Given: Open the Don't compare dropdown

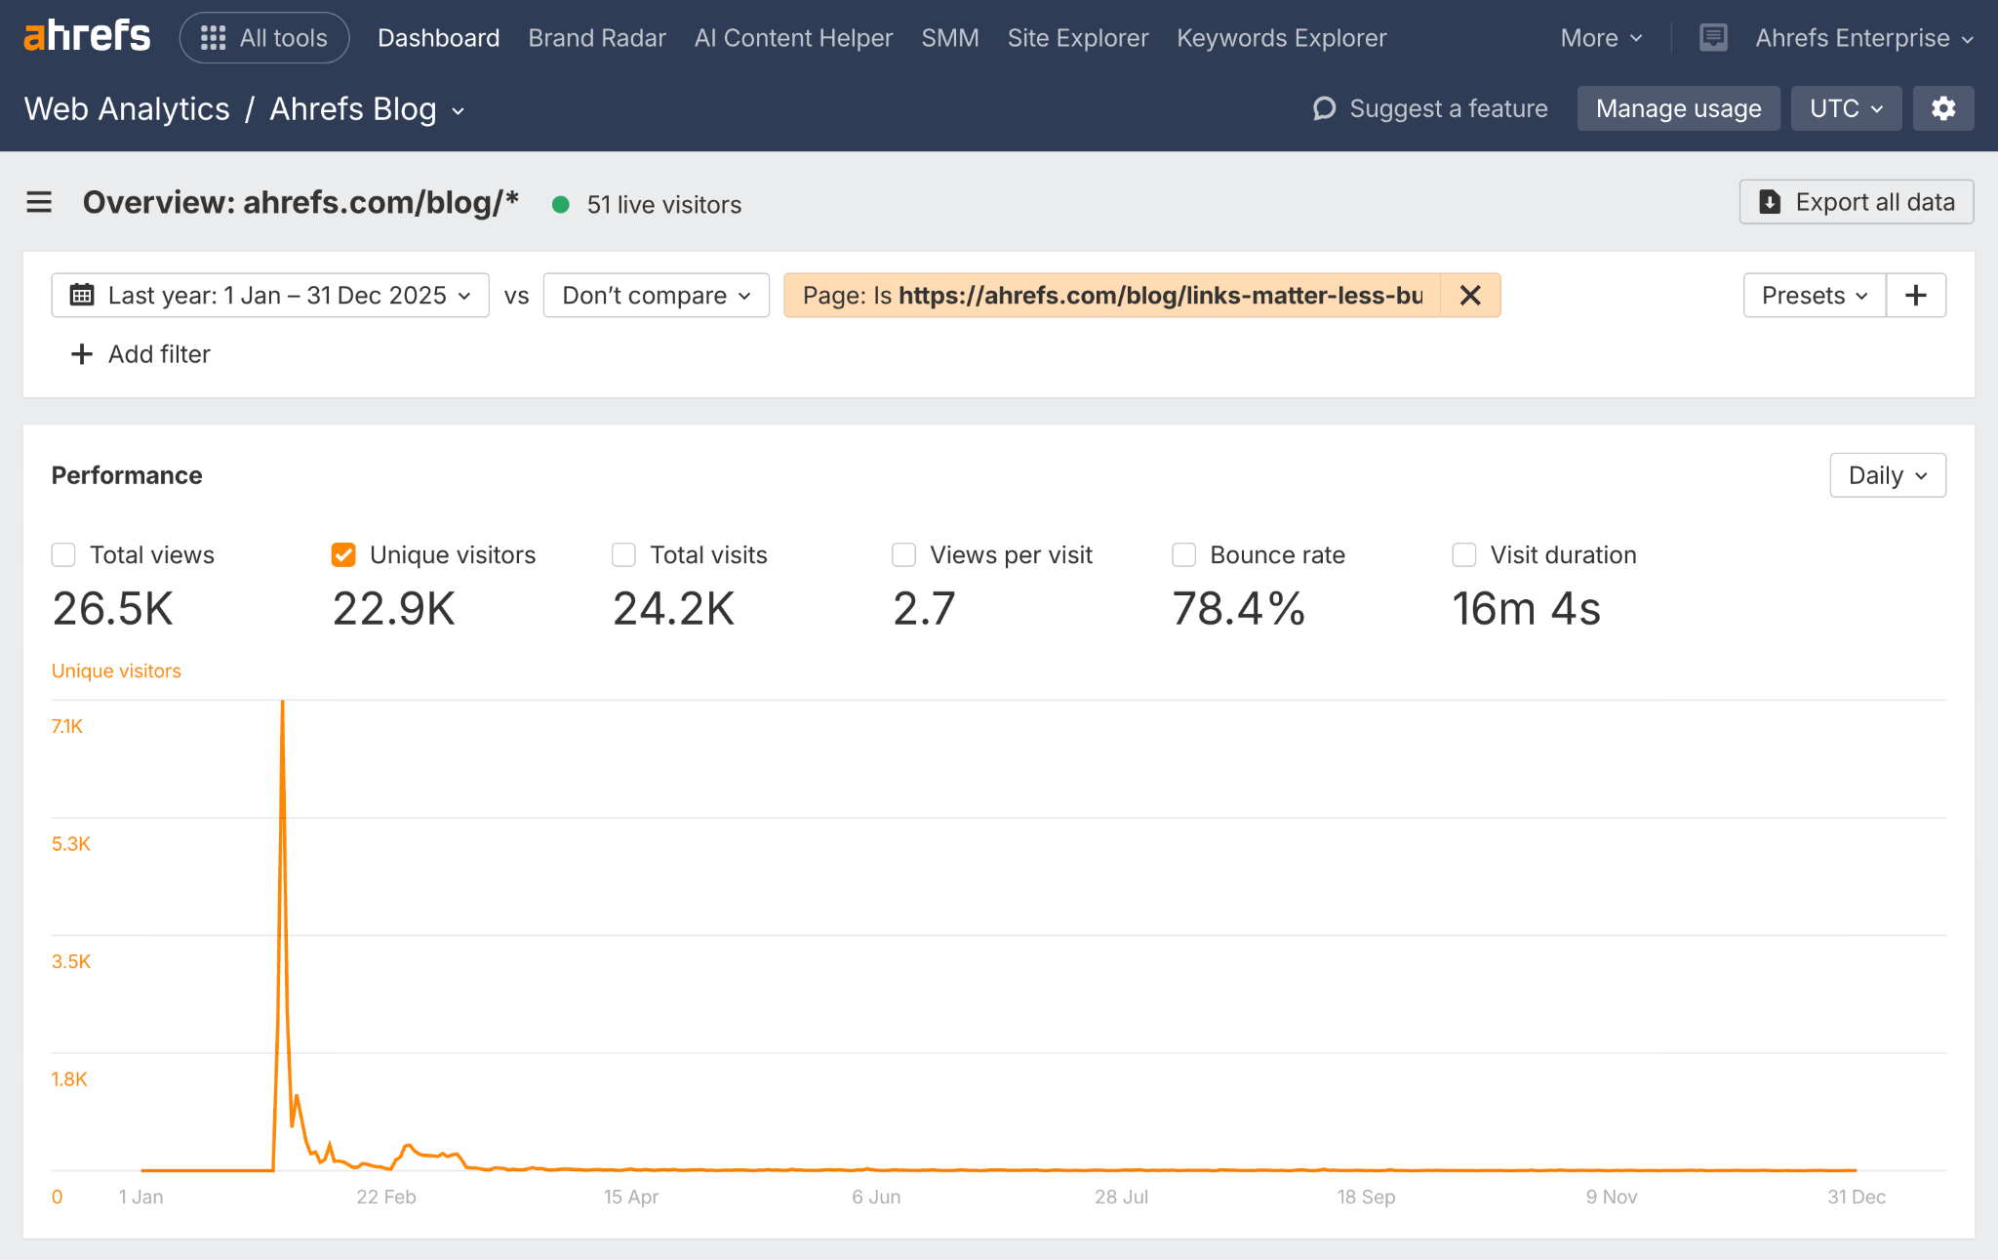Looking at the screenshot, I should coord(655,295).
